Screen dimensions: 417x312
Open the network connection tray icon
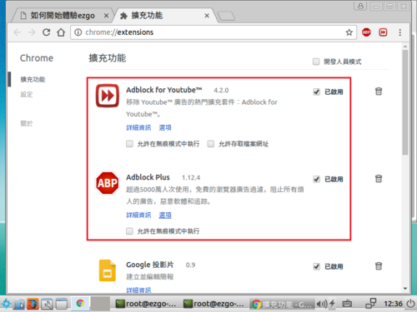pyautogui.click(x=371, y=304)
